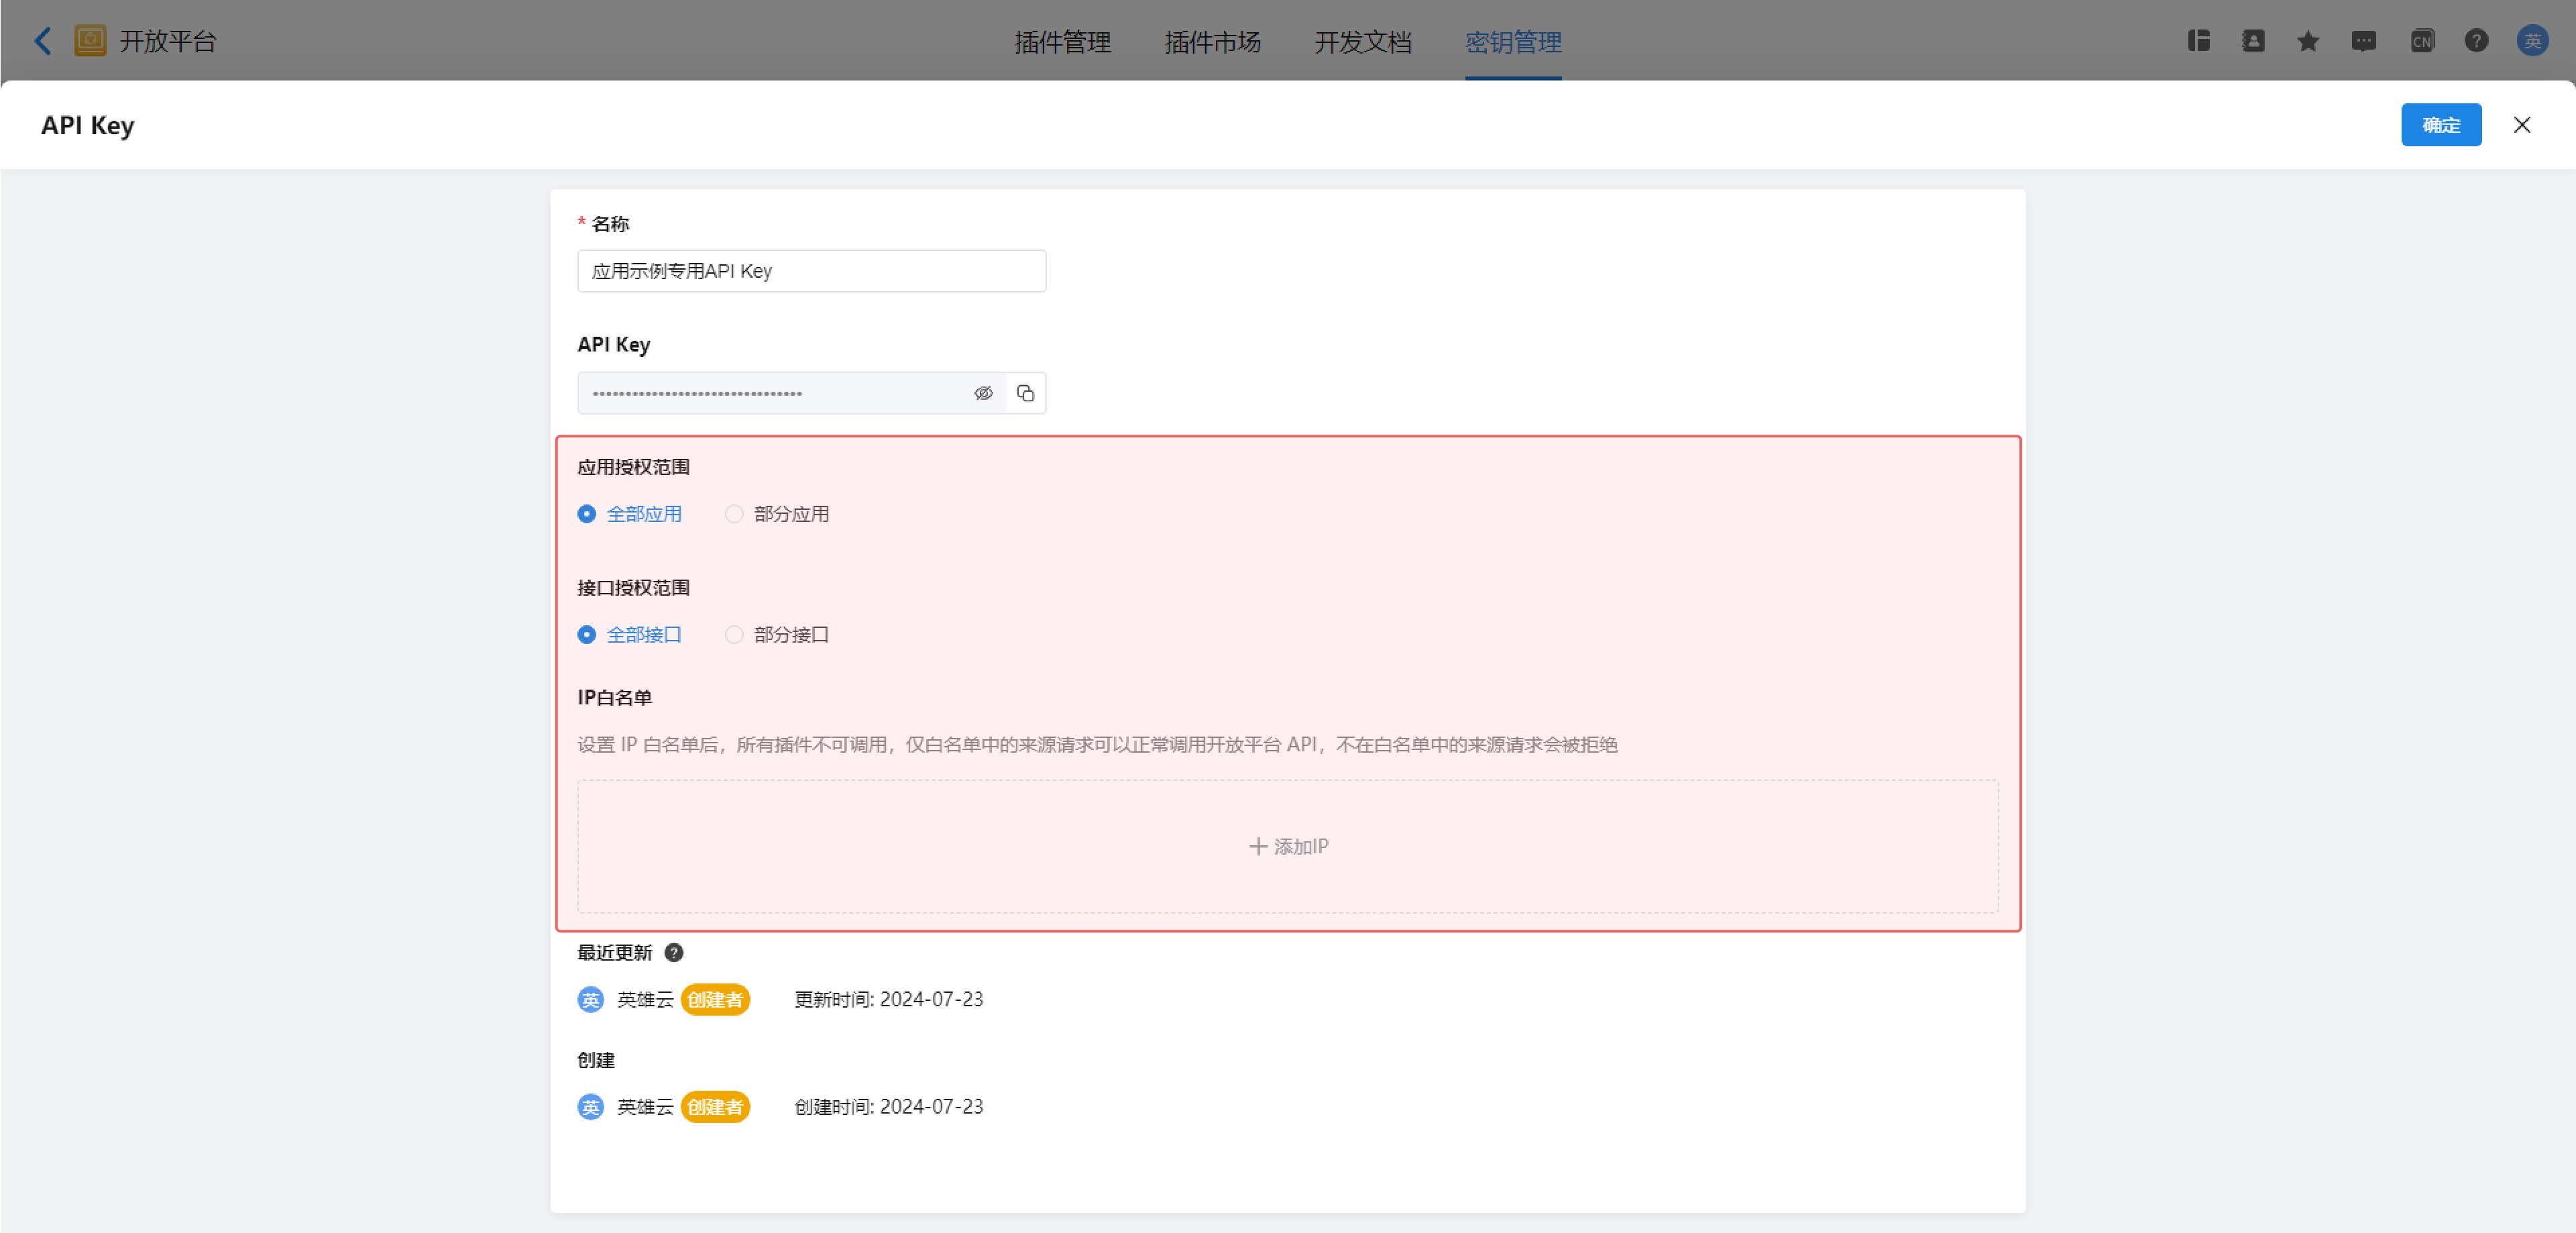The image size is (2576, 1233).
Task: Select the 全部应用 radio option
Action: coord(630,514)
